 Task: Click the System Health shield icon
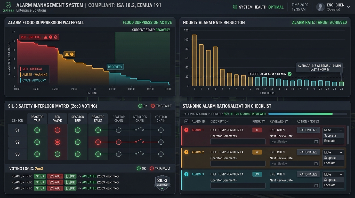tap(235, 7)
